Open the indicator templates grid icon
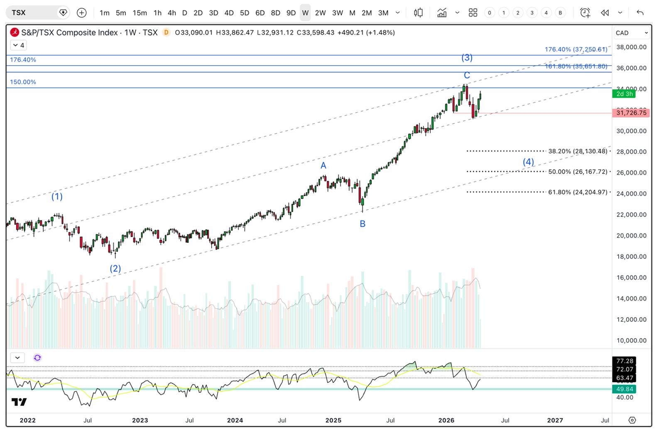The height and width of the screenshot is (430, 657). pyautogui.click(x=473, y=12)
